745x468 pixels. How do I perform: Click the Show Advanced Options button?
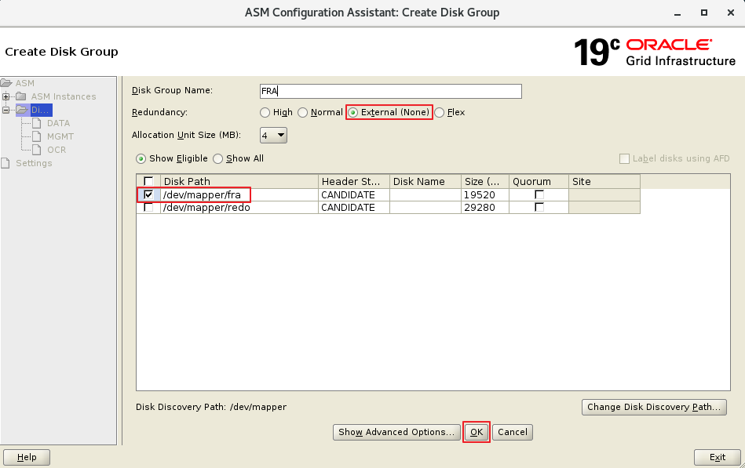[396, 432]
